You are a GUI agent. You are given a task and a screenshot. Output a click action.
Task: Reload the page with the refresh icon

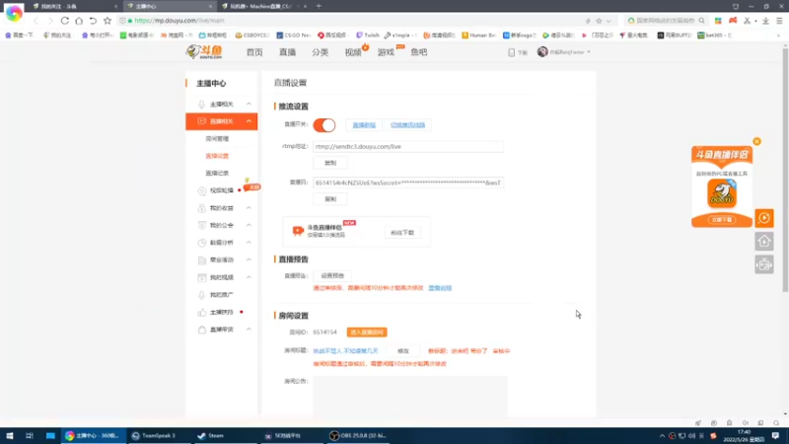65,21
